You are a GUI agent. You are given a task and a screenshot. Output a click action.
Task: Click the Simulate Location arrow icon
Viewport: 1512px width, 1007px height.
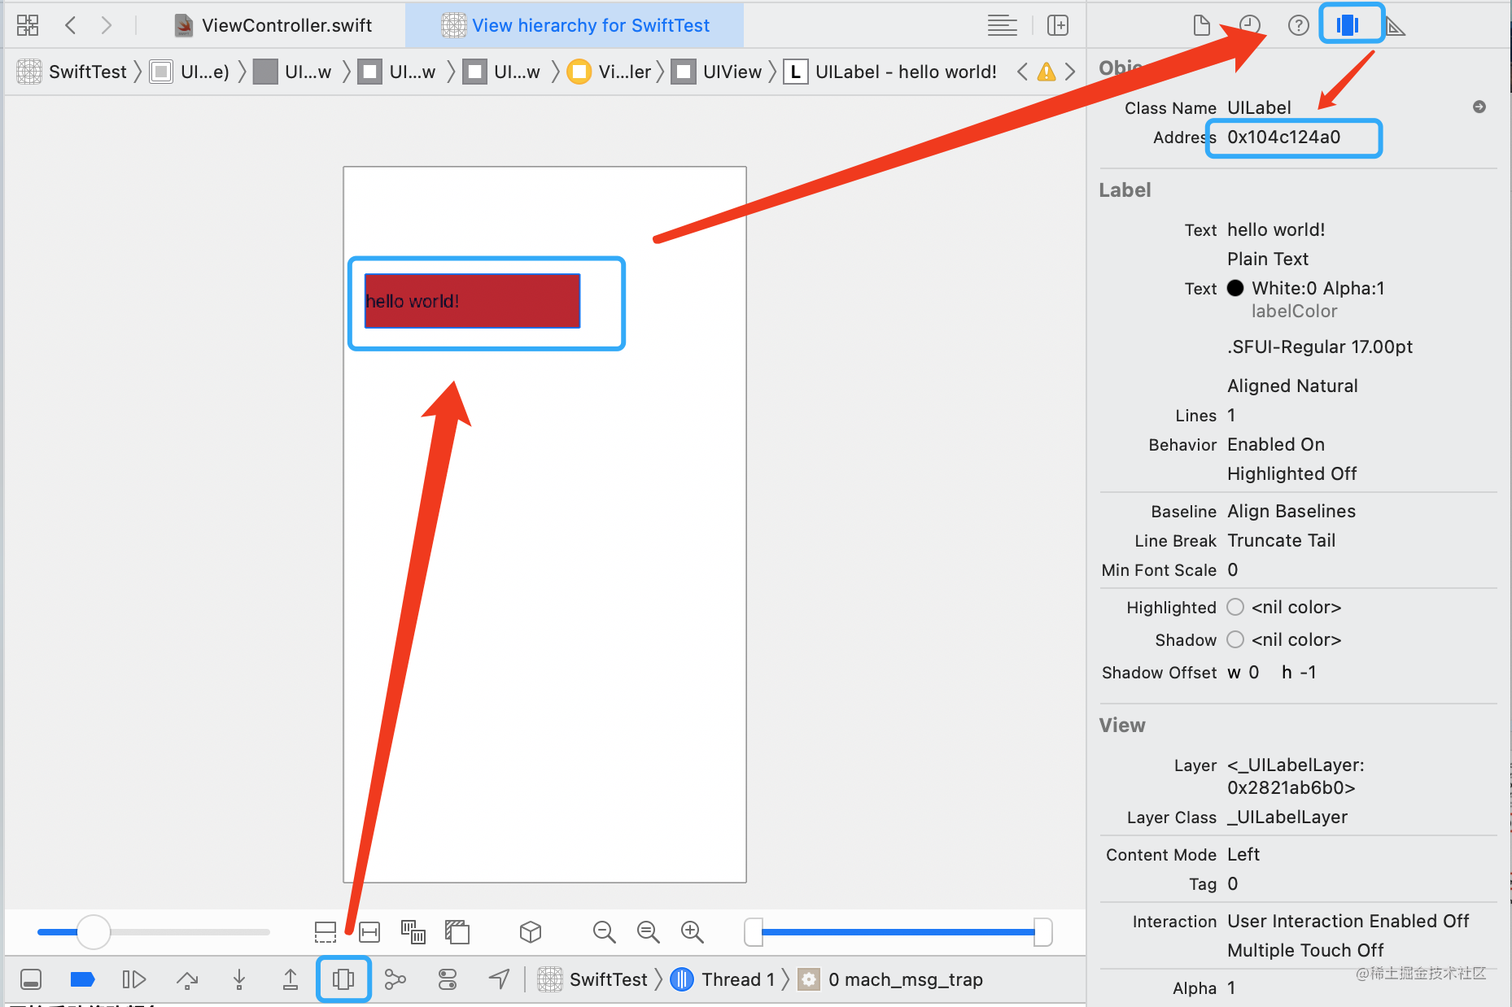click(x=499, y=979)
